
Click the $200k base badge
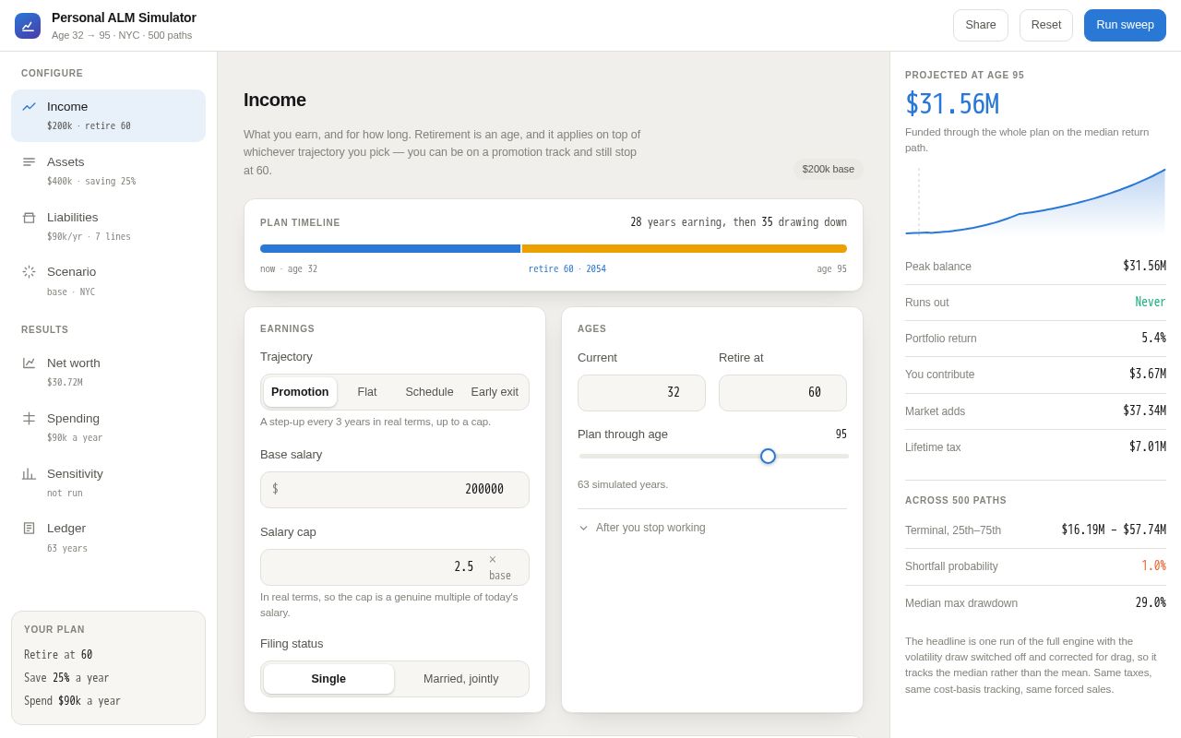coord(829,169)
